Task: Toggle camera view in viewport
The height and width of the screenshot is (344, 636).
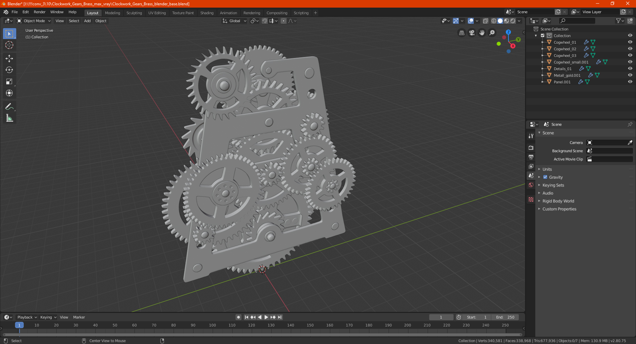Action: pyautogui.click(x=472, y=33)
